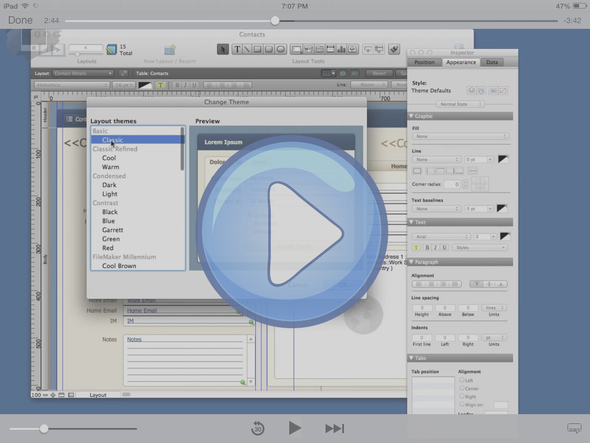Select the Line tool in Layout Tools

click(x=247, y=50)
